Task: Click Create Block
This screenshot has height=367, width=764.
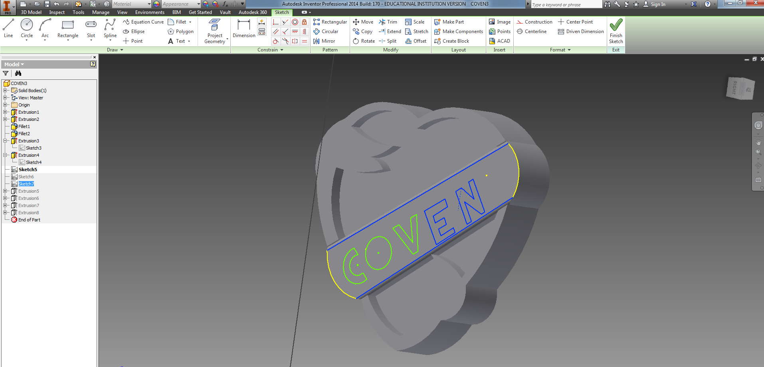Action: [451, 41]
